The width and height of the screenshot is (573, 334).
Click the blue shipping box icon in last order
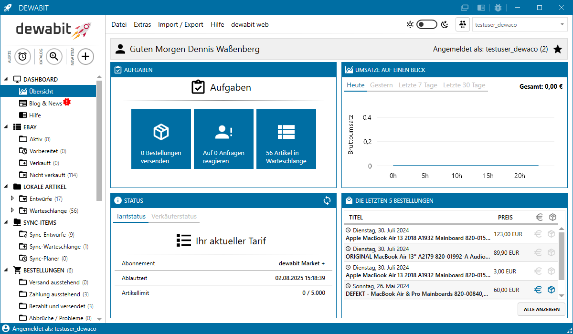click(x=552, y=290)
